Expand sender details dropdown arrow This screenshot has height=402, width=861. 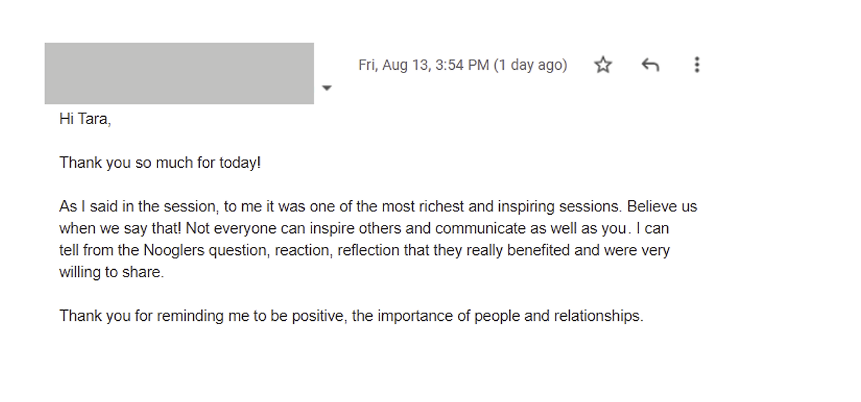coord(327,88)
